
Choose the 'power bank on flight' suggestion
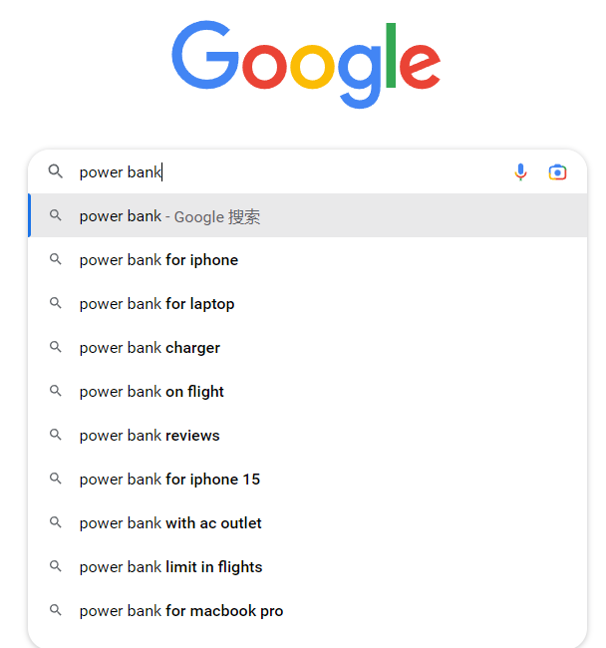coord(307,391)
